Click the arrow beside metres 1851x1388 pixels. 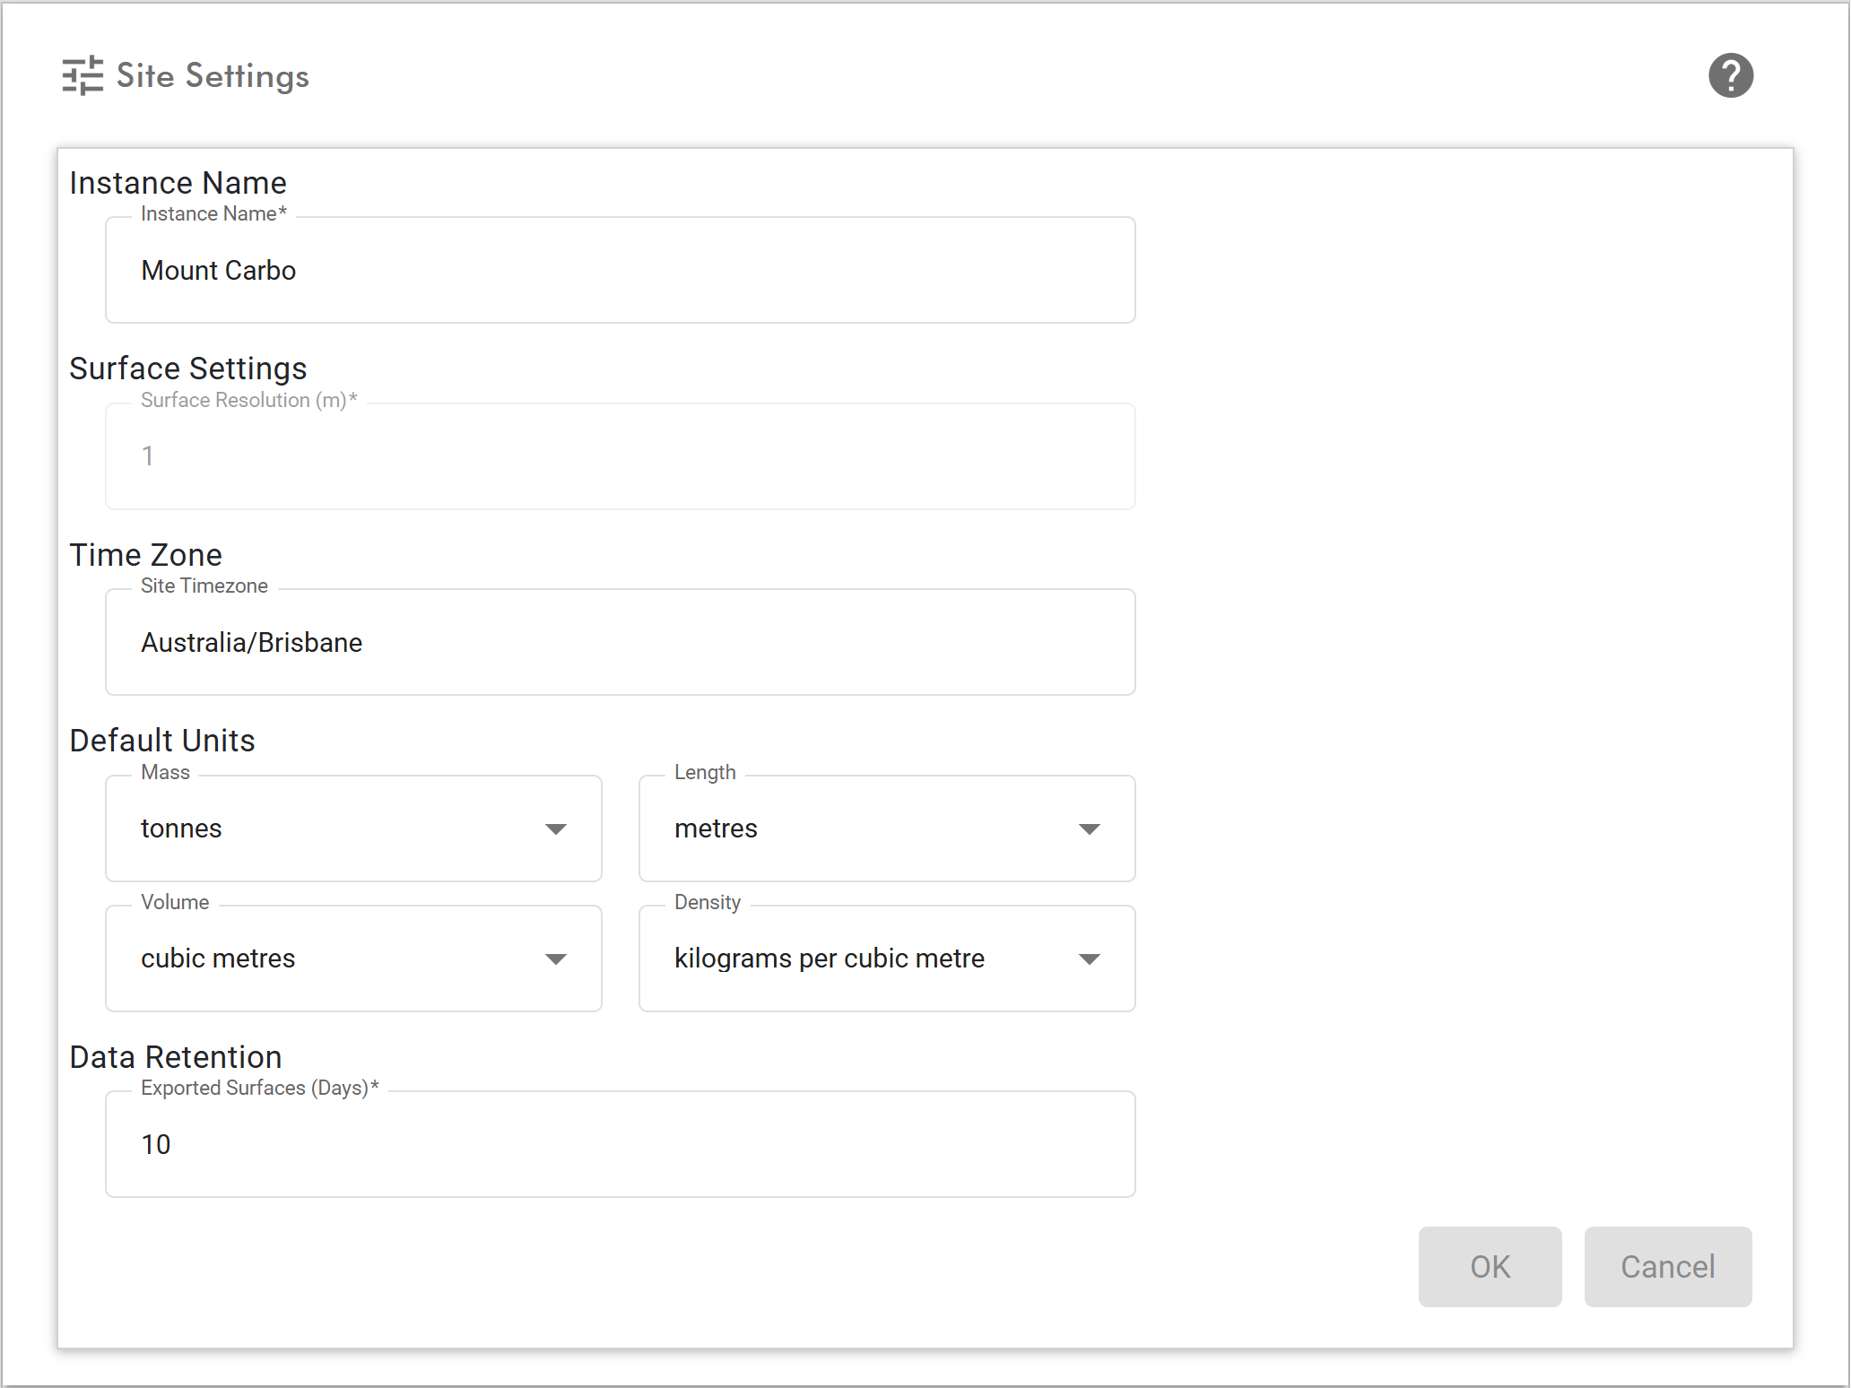pyautogui.click(x=1089, y=829)
